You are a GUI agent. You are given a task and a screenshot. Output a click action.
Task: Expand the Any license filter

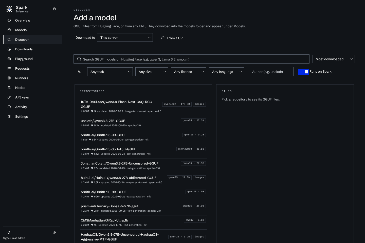pyautogui.click(x=189, y=72)
